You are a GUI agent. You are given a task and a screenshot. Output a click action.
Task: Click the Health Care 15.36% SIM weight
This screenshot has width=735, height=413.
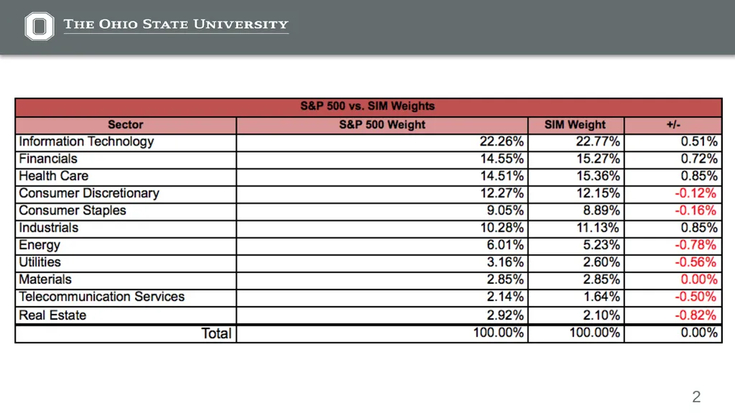(598, 176)
